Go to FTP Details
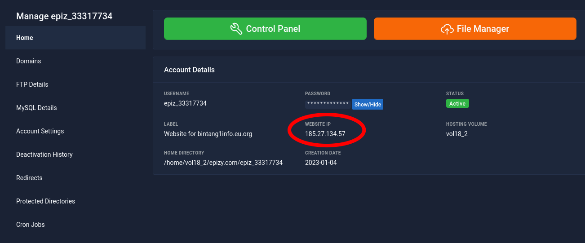This screenshot has width=585, height=243. click(x=32, y=84)
